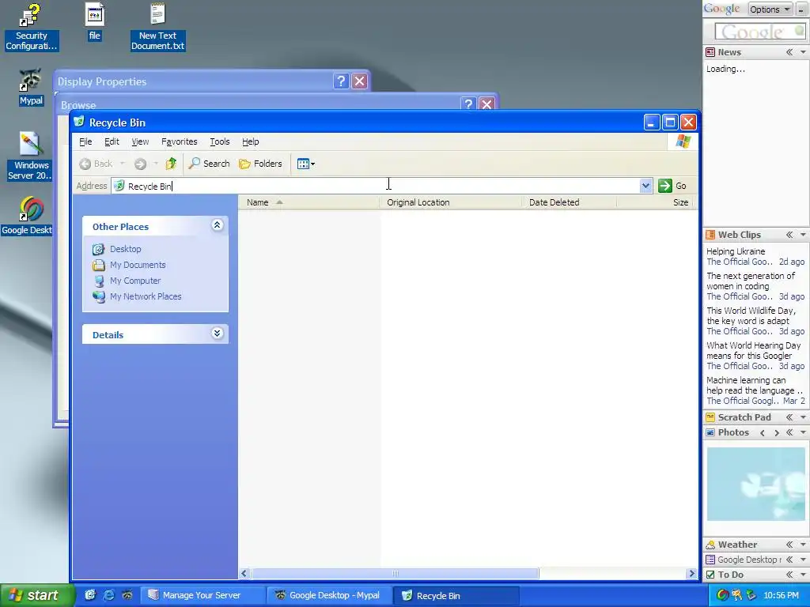Open the Edit menu
The height and width of the screenshot is (607, 810).
[112, 141]
